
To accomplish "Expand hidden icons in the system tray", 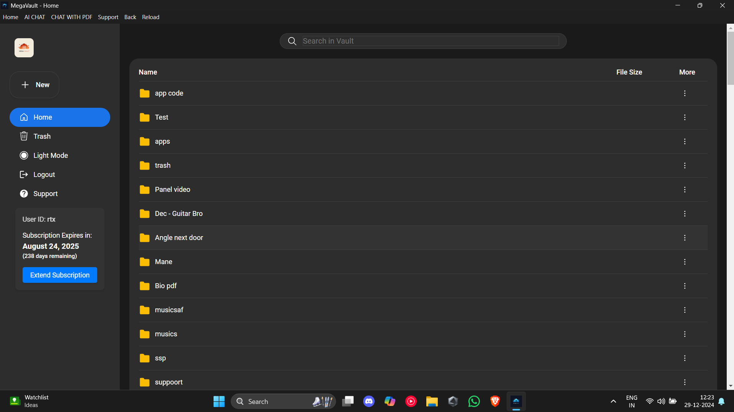I will click(x=613, y=401).
